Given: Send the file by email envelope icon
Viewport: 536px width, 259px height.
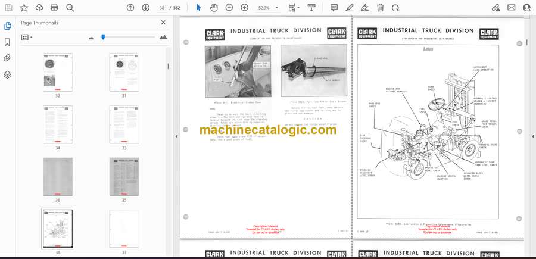Looking at the screenshot, I should coord(512,8).
